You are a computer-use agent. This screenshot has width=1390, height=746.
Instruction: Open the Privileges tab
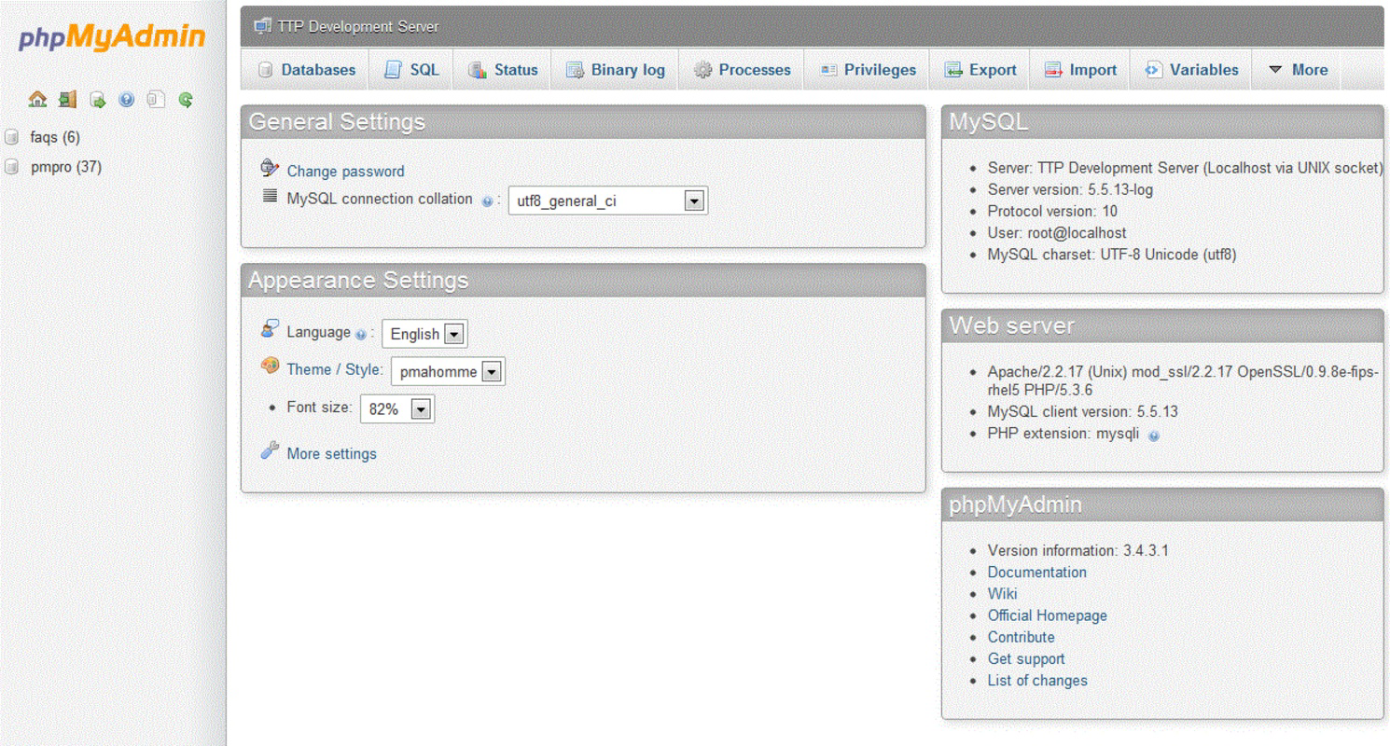coord(867,70)
